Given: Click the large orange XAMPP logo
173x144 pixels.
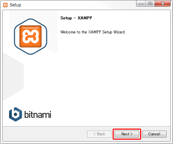Looking at the screenshot, I should pos(31,36).
